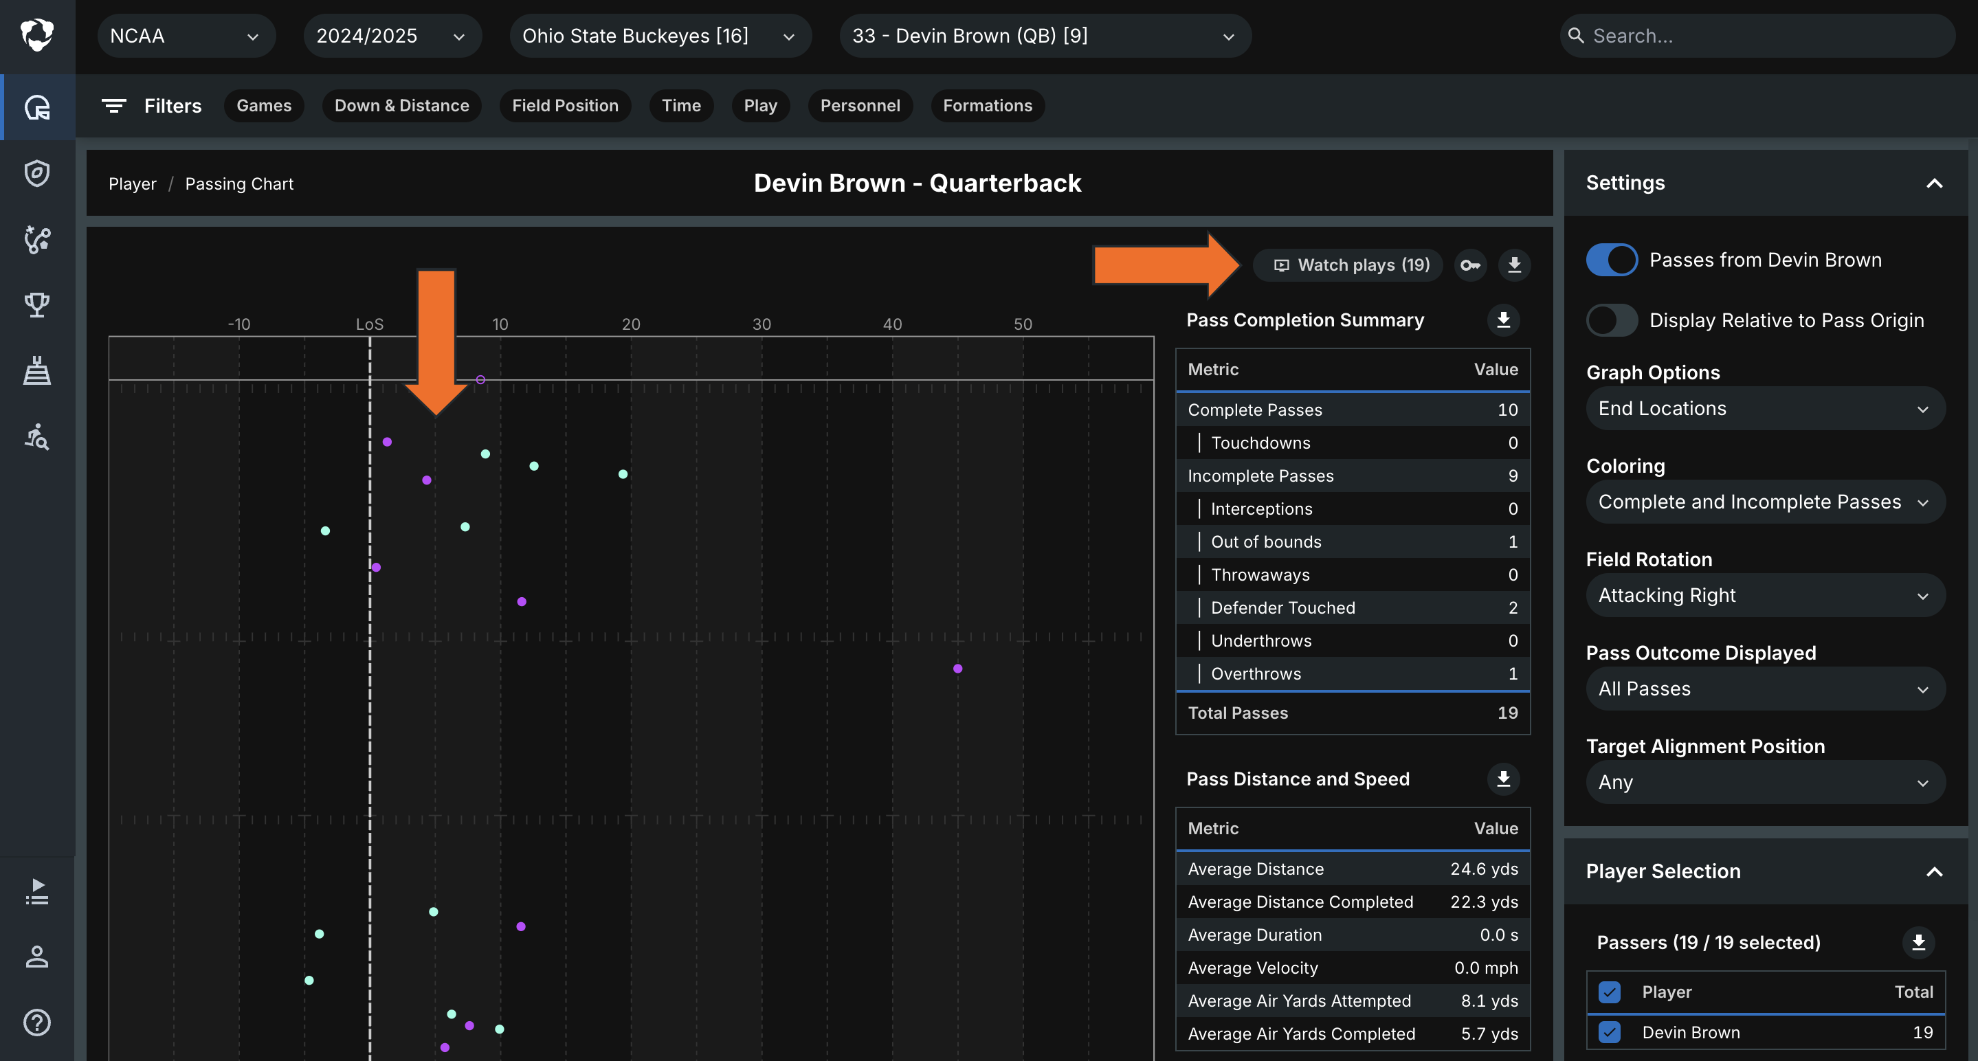This screenshot has height=1061, width=1978.
Task: Open the Formations filter
Action: (x=988, y=106)
